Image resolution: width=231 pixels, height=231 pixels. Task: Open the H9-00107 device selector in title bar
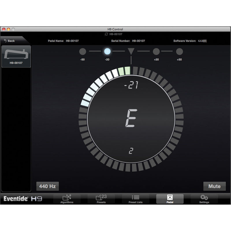115,33
